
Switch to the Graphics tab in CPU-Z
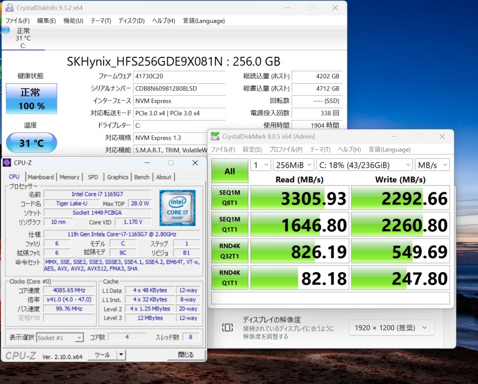pos(117,177)
